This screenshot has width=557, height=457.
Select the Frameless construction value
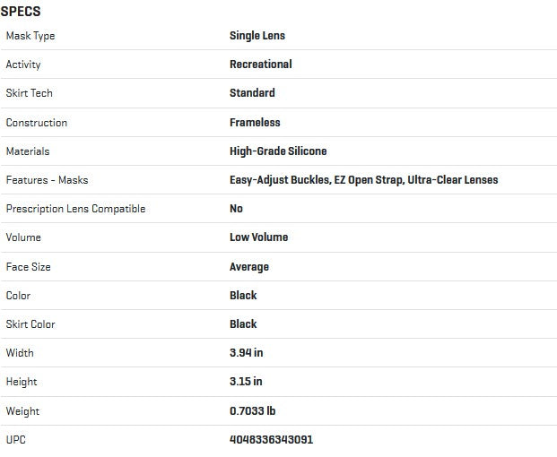click(255, 123)
